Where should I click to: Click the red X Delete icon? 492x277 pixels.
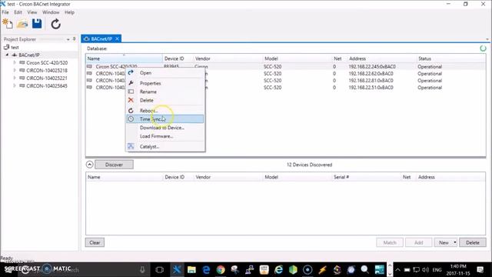coord(131,100)
